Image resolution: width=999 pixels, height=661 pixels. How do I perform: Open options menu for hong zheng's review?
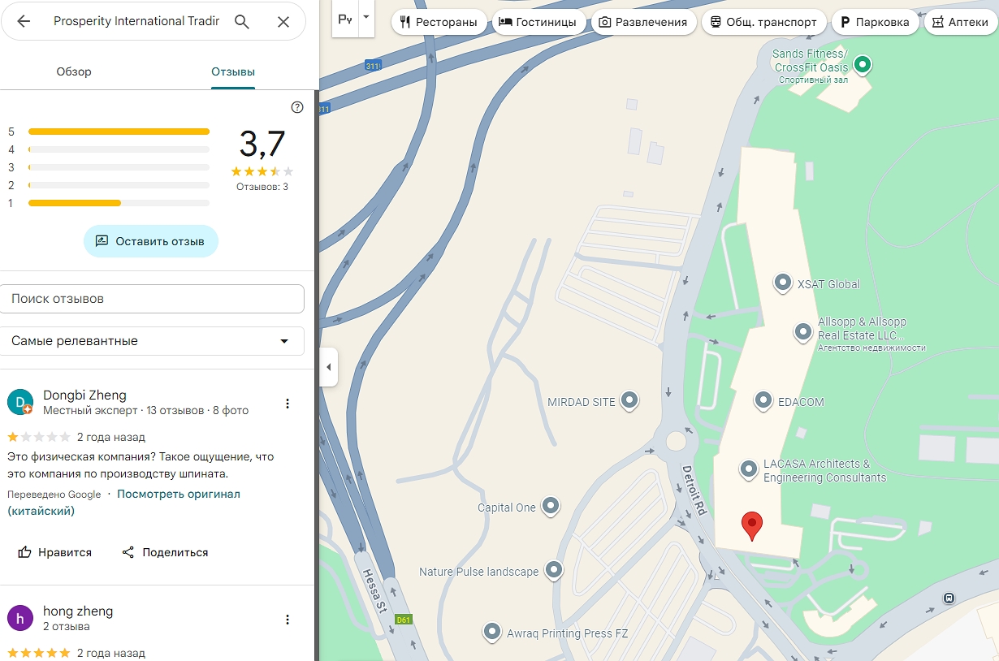coord(287,620)
